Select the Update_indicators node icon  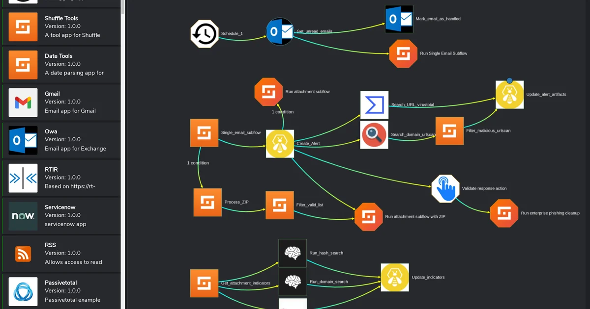[x=395, y=278]
